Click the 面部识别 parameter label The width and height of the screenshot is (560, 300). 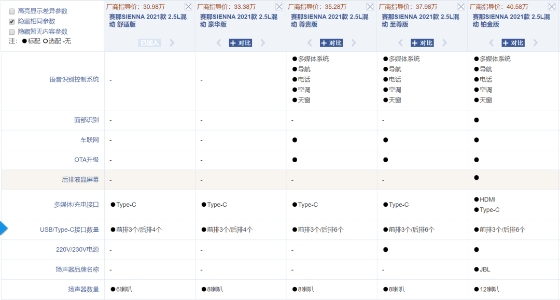click(87, 120)
